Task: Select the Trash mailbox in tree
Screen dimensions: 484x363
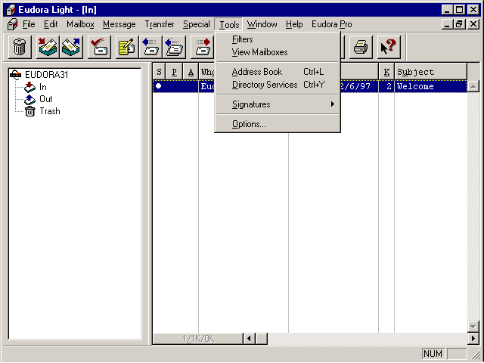Action: point(50,111)
